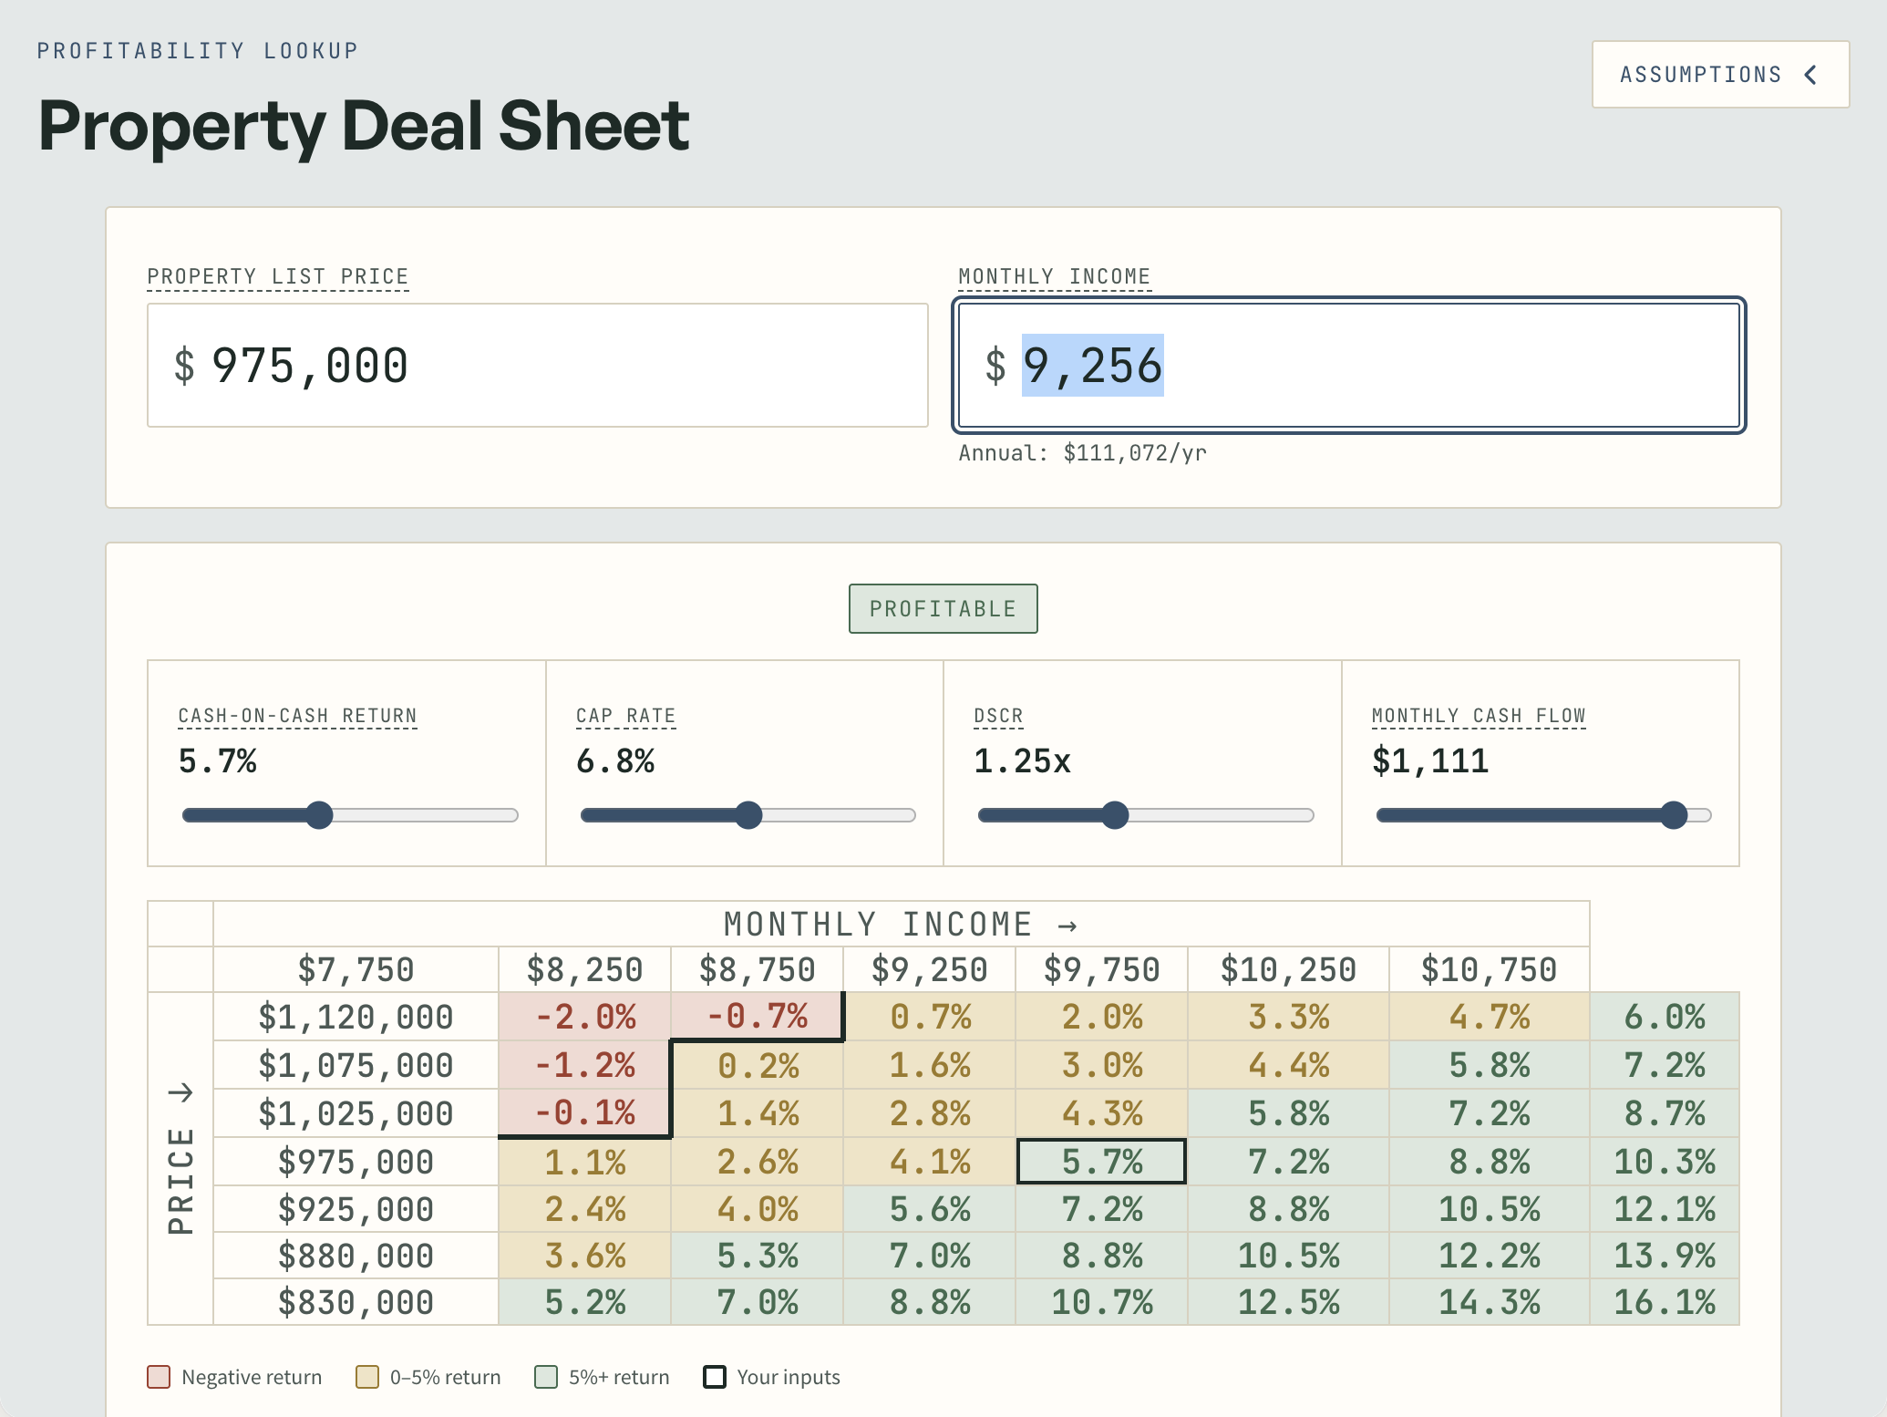Adjust the Monthly Cash Flow slider handle

[x=1674, y=815]
